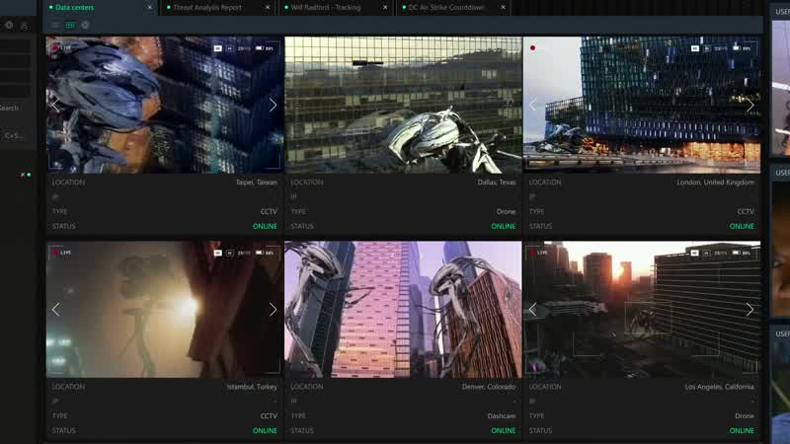This screenshot has height=444, width=790.
Task: Click 'Drone' type value on Dallas card
Action: coord(506,211)
